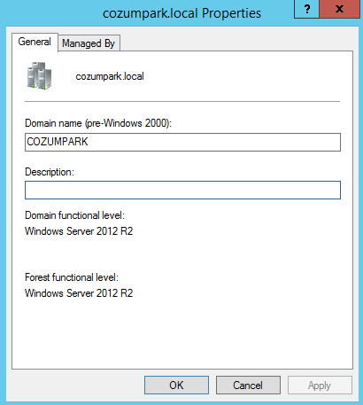This screenshot has height=405, width=363.
Task: Switch to the Managed By tab
Action: (89, 43)
